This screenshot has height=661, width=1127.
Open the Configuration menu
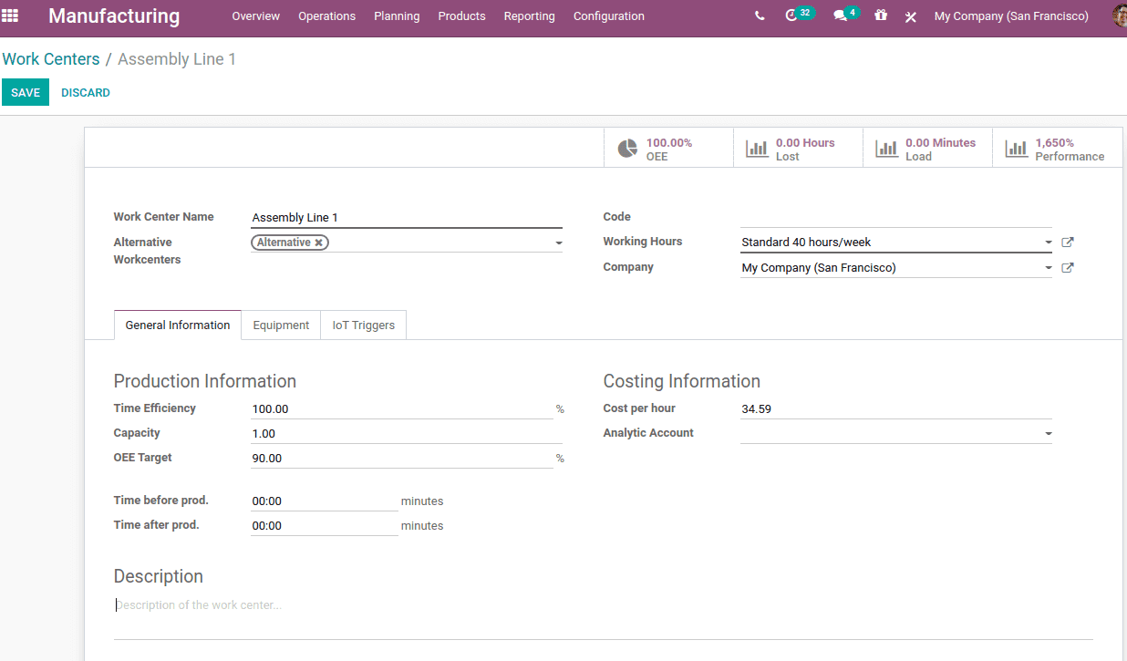coord(609,16)
